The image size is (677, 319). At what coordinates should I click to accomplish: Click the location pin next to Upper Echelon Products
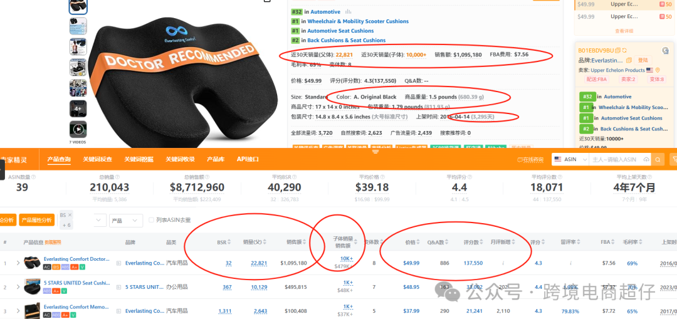(x=658, y=70)
